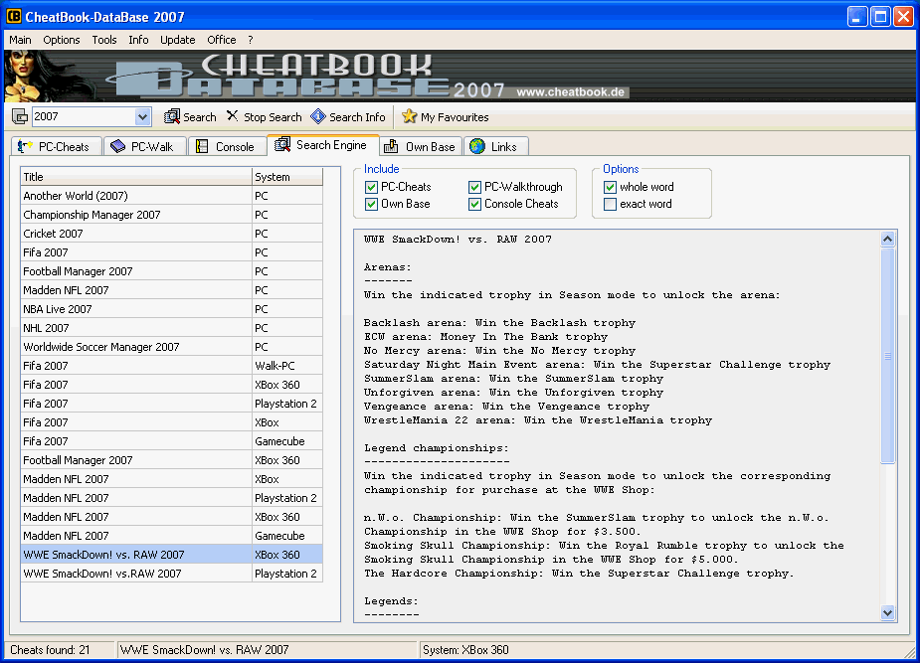Switch to the PC-Walk tab
Screen dimensions: 920x663
145,146
